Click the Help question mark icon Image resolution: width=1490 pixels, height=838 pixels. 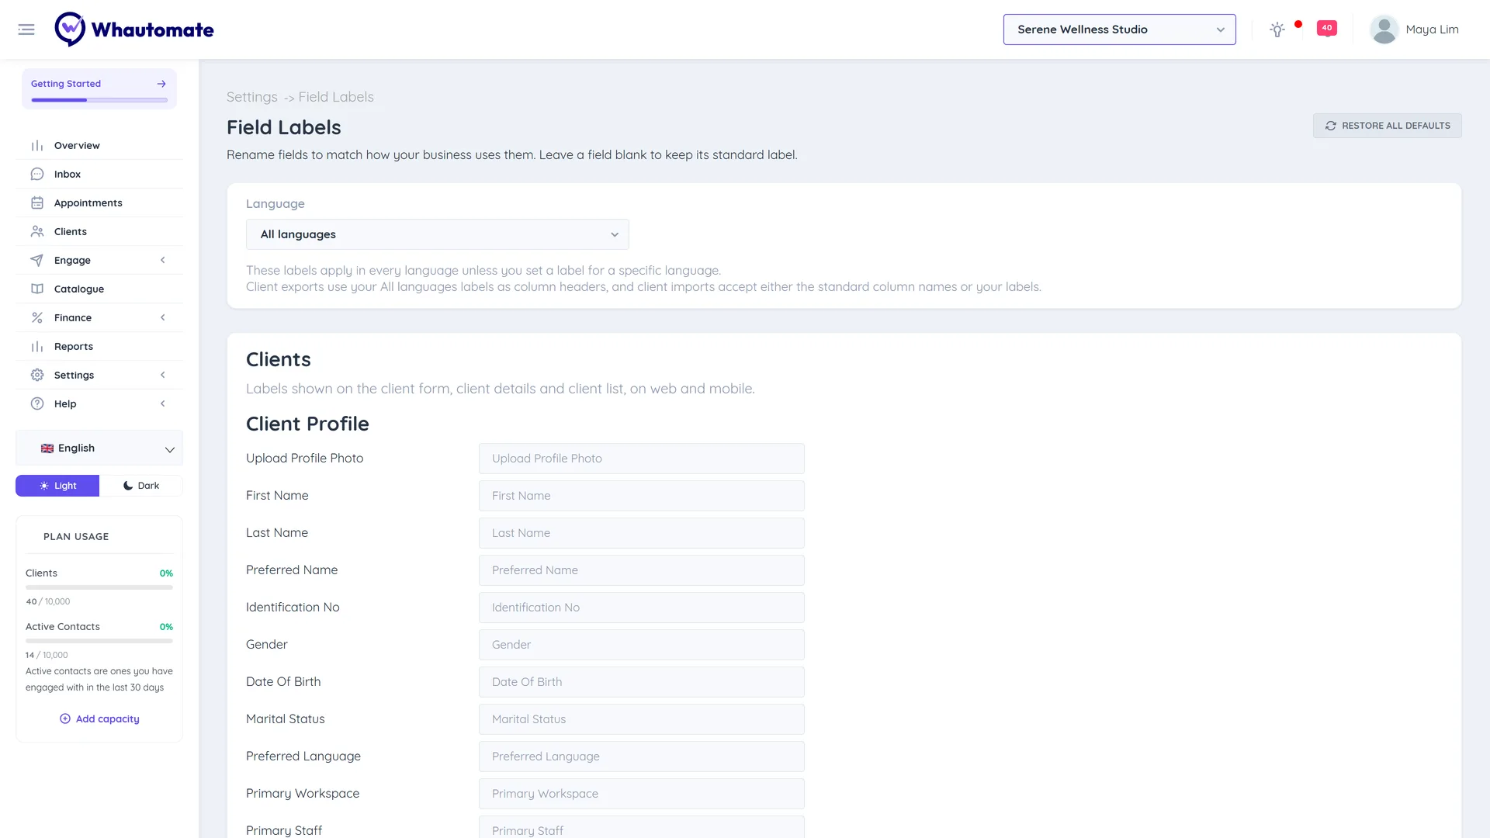pyautogui.click(x=37, y=404)
